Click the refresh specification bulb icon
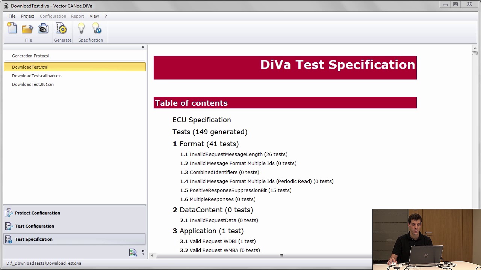Image resolution: width=481 pixels, height=270 pixels. (x=97, y=28)
